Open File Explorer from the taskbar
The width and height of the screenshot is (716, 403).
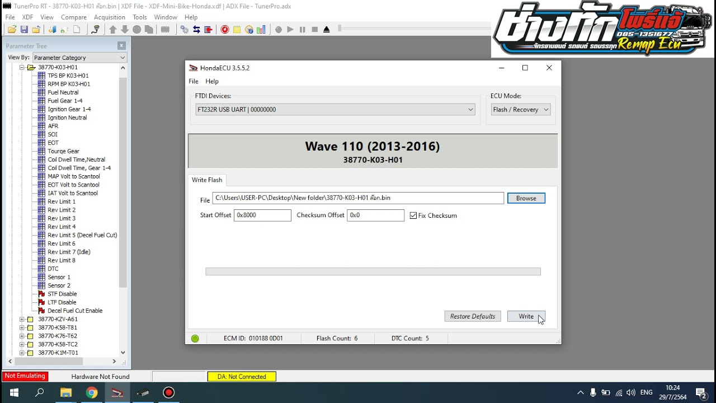tap(65, 392)
